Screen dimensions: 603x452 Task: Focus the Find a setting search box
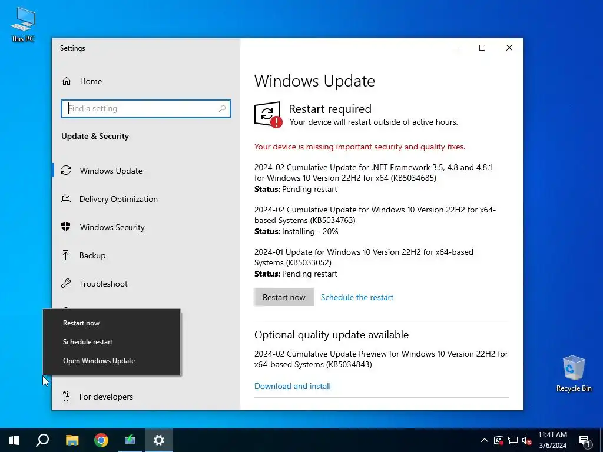click(146, 109)
